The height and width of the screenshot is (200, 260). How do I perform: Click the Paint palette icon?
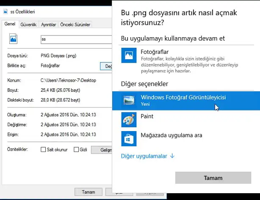[x=129, y=120]
